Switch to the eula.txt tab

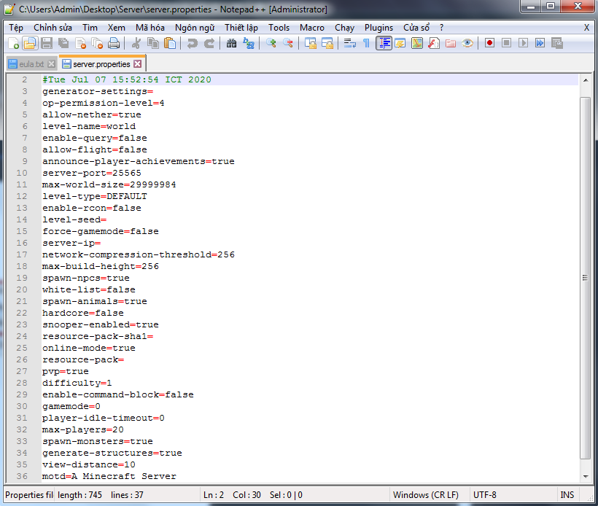(x=27, y=64)
